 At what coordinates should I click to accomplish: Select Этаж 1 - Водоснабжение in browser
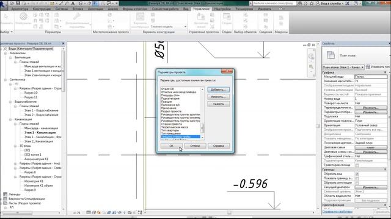click(41, 111)
